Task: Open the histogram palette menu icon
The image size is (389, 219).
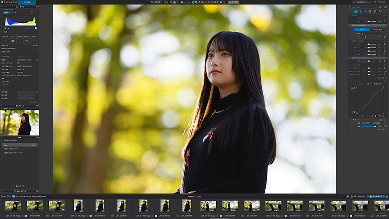Action: click(37, 7)
